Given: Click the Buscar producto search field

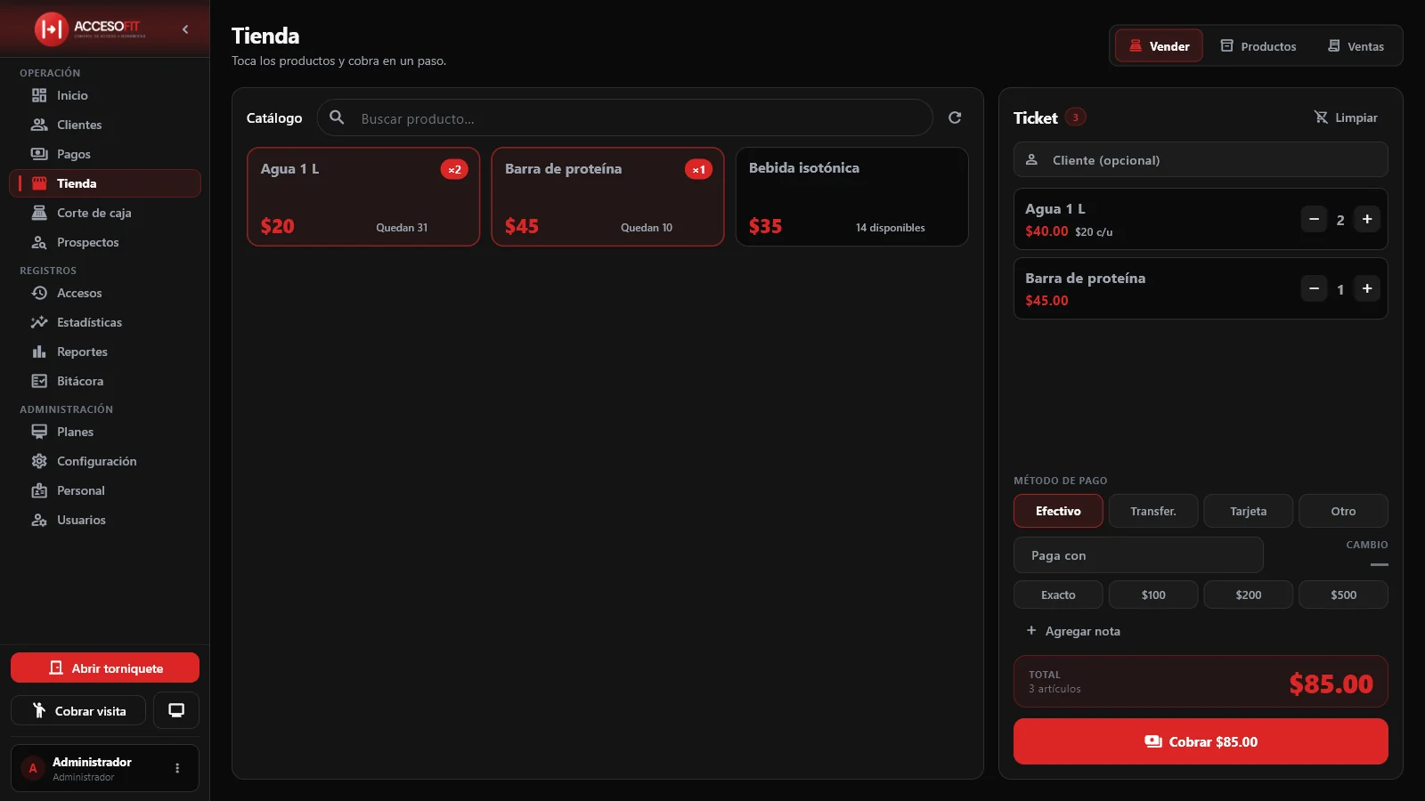Looking at the screenshot, I should tap(625, 117).
